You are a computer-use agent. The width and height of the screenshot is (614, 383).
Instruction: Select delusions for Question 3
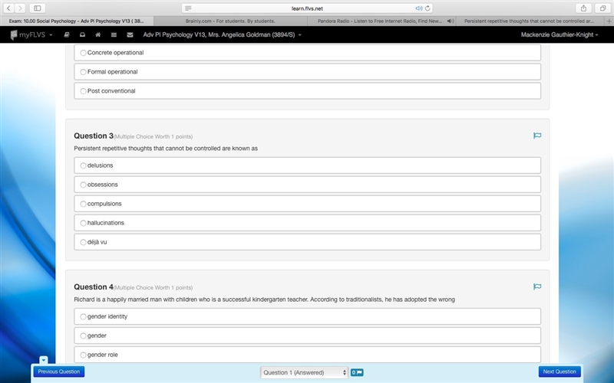pos(308,165)
